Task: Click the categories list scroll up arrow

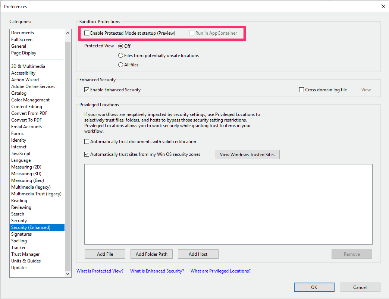Action: coord(68,33)
